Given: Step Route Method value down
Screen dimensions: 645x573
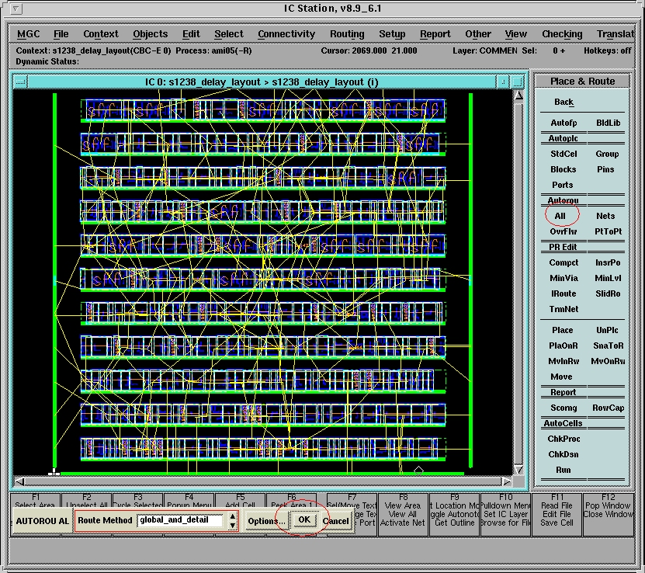Looking at the screenshot, I should pos(232,526).
